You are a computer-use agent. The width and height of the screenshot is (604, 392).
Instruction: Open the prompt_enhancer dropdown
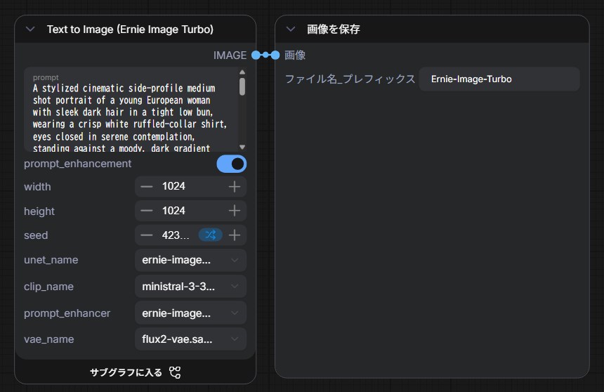pyautogui.click(x=190, y=313)
